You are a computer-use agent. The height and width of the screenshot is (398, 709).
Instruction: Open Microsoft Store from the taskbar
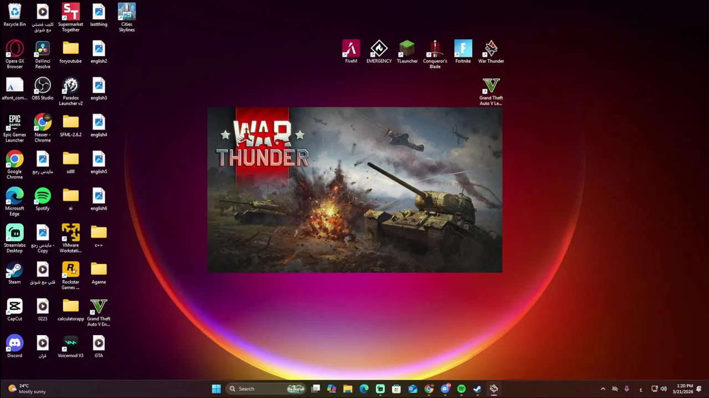click(x=397, y=389)
